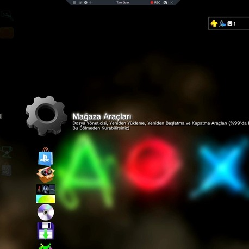
Task: Open the disc icon
Action: click(x=46, y=212)
